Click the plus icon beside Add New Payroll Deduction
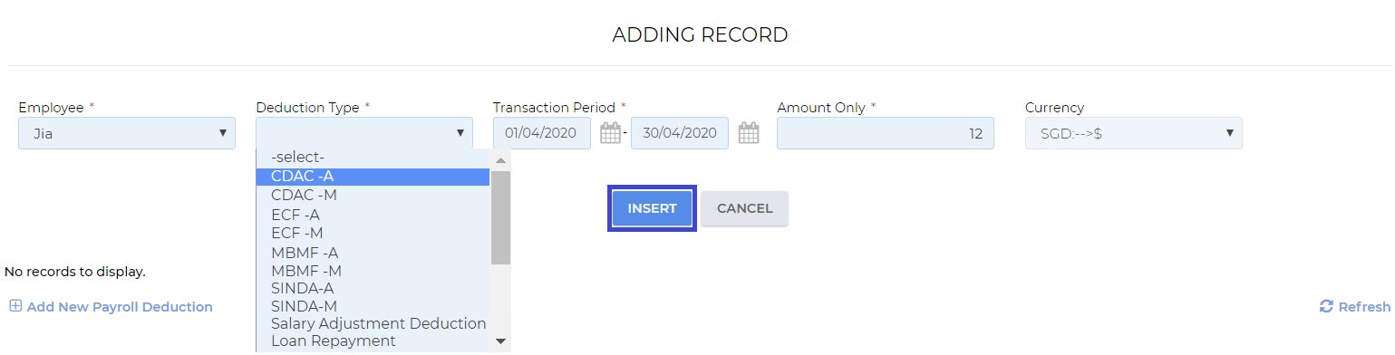The image size is (1395, 355). (15, 306)
